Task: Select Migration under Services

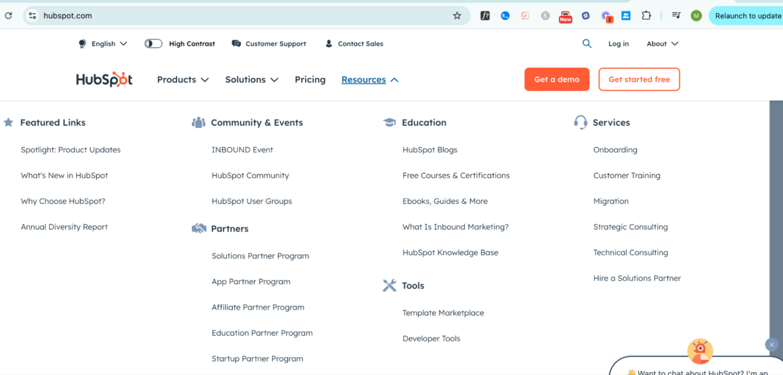Action: coord(611,201)
